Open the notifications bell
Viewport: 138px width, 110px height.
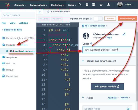(x=108, y=4)
